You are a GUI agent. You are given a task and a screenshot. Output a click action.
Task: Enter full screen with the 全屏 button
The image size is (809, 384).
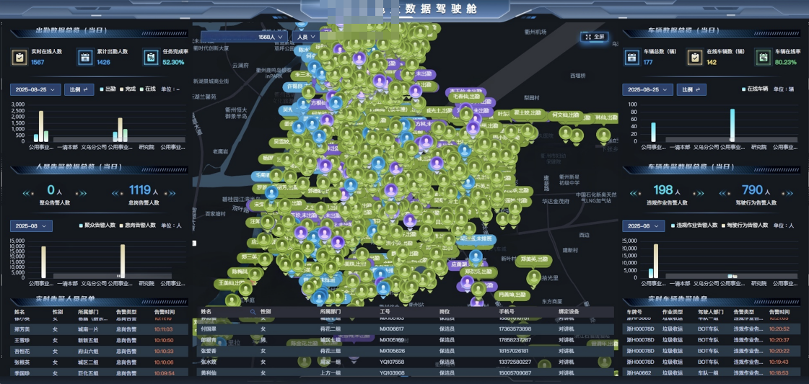click(x=595, y=37)
